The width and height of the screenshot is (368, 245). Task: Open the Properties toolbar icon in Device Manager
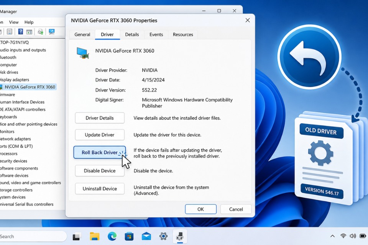click(10, 31)
